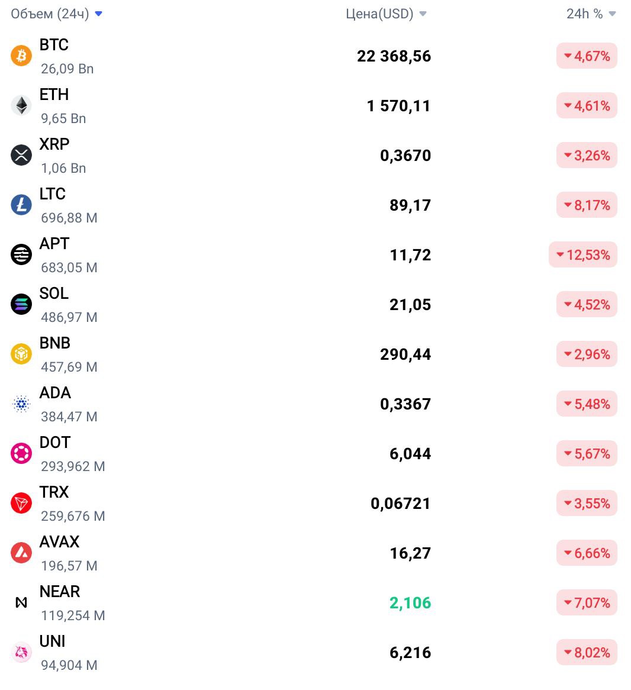Select the UNI row name

point(52,641)
